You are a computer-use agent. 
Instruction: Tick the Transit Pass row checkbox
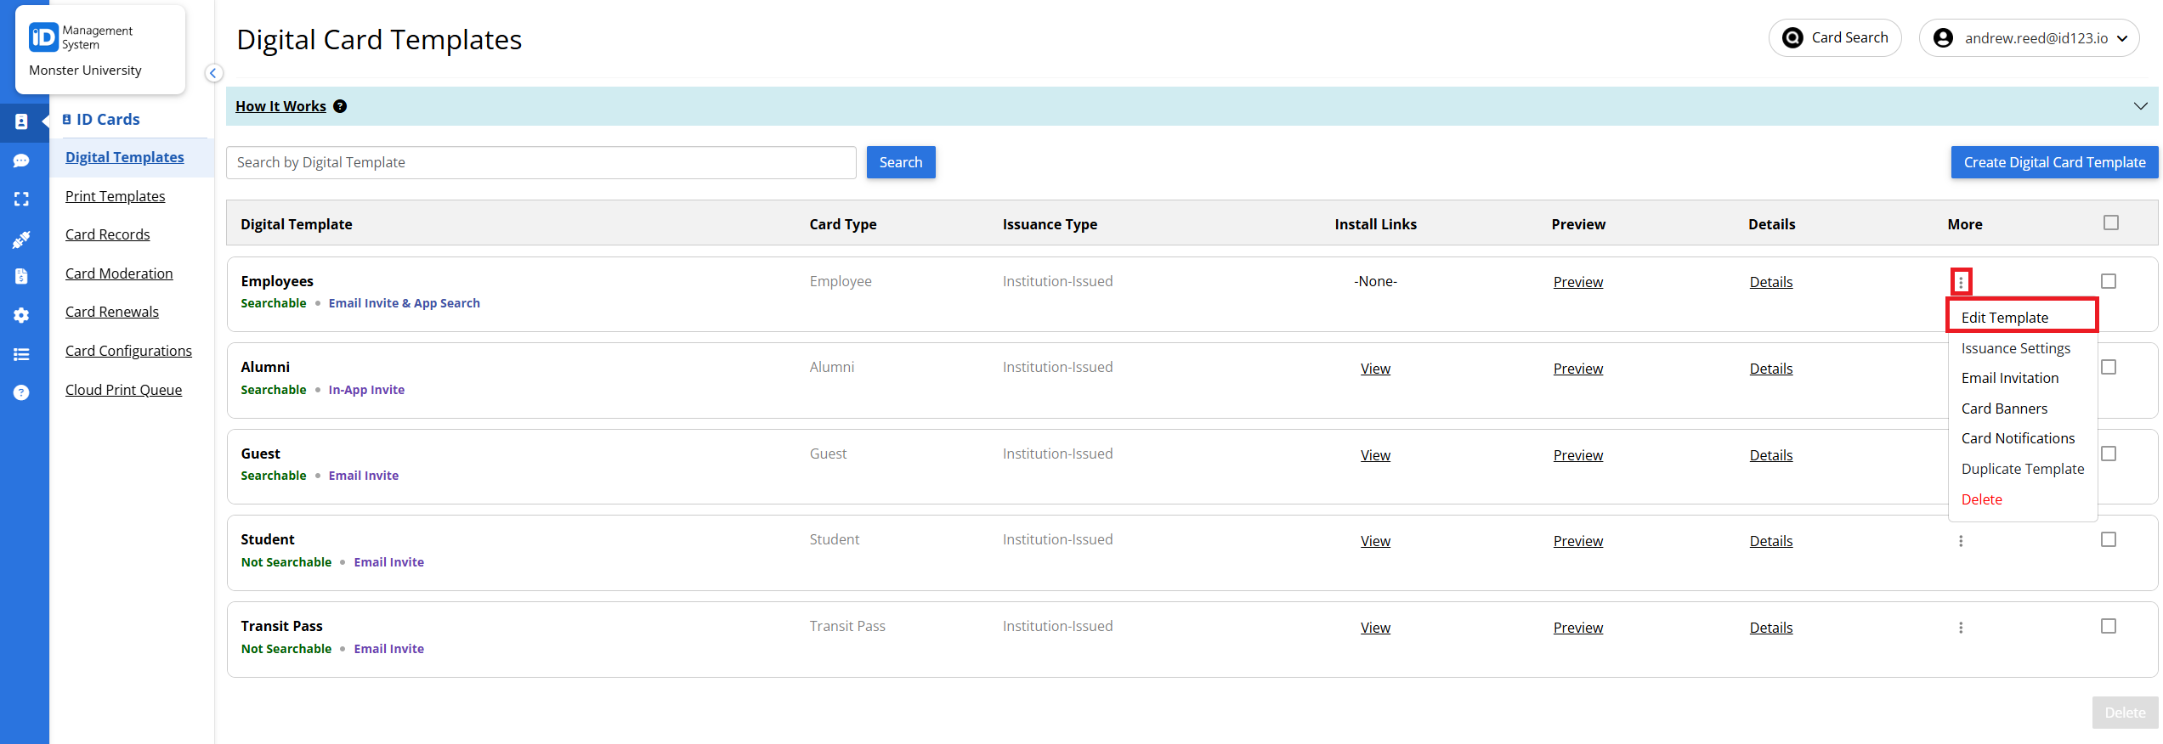tap(2109, 626)
